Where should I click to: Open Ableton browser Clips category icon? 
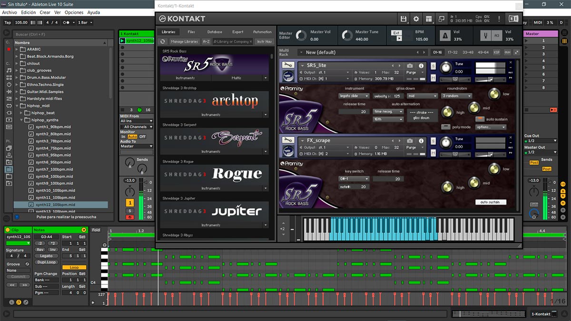(x=9, y=120)
